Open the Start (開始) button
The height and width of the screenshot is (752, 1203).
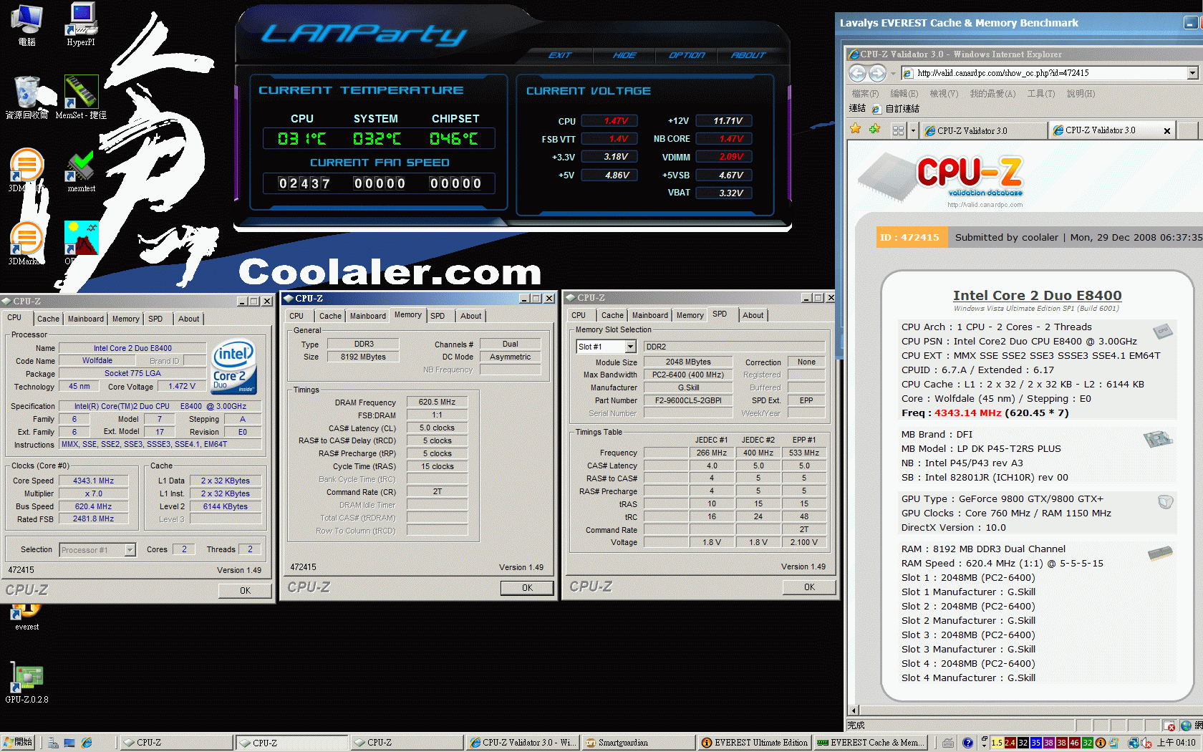click(x=19, y=743)
